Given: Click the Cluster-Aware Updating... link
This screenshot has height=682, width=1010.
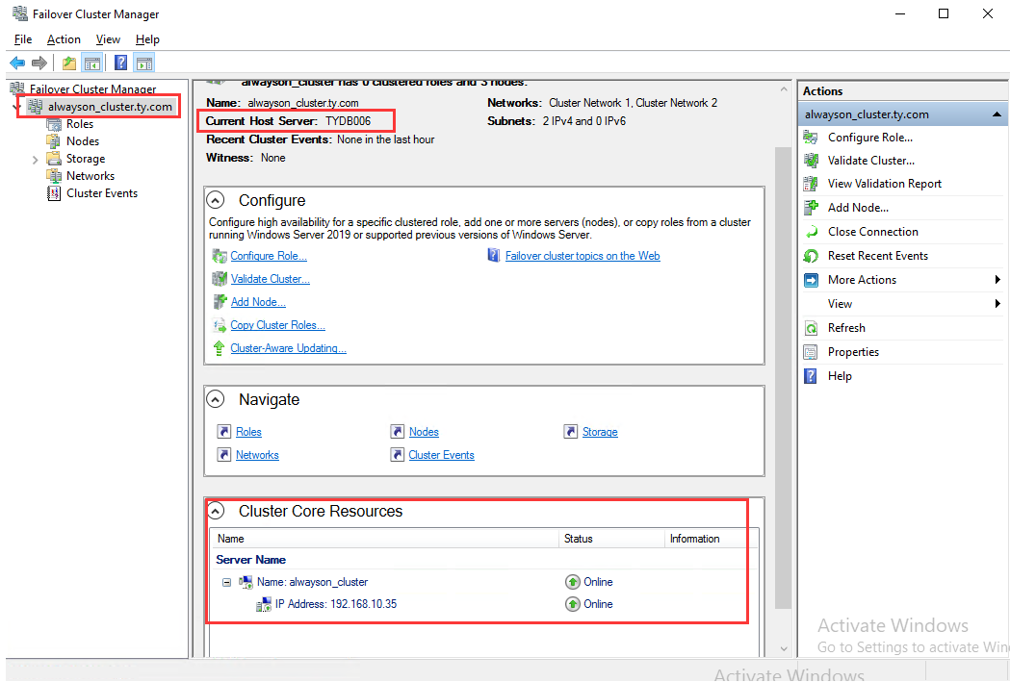Looking at the screenshot, I should pos(288,348).
